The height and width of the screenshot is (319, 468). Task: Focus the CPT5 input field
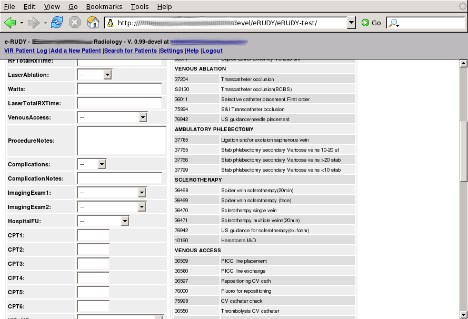[93, 292]
